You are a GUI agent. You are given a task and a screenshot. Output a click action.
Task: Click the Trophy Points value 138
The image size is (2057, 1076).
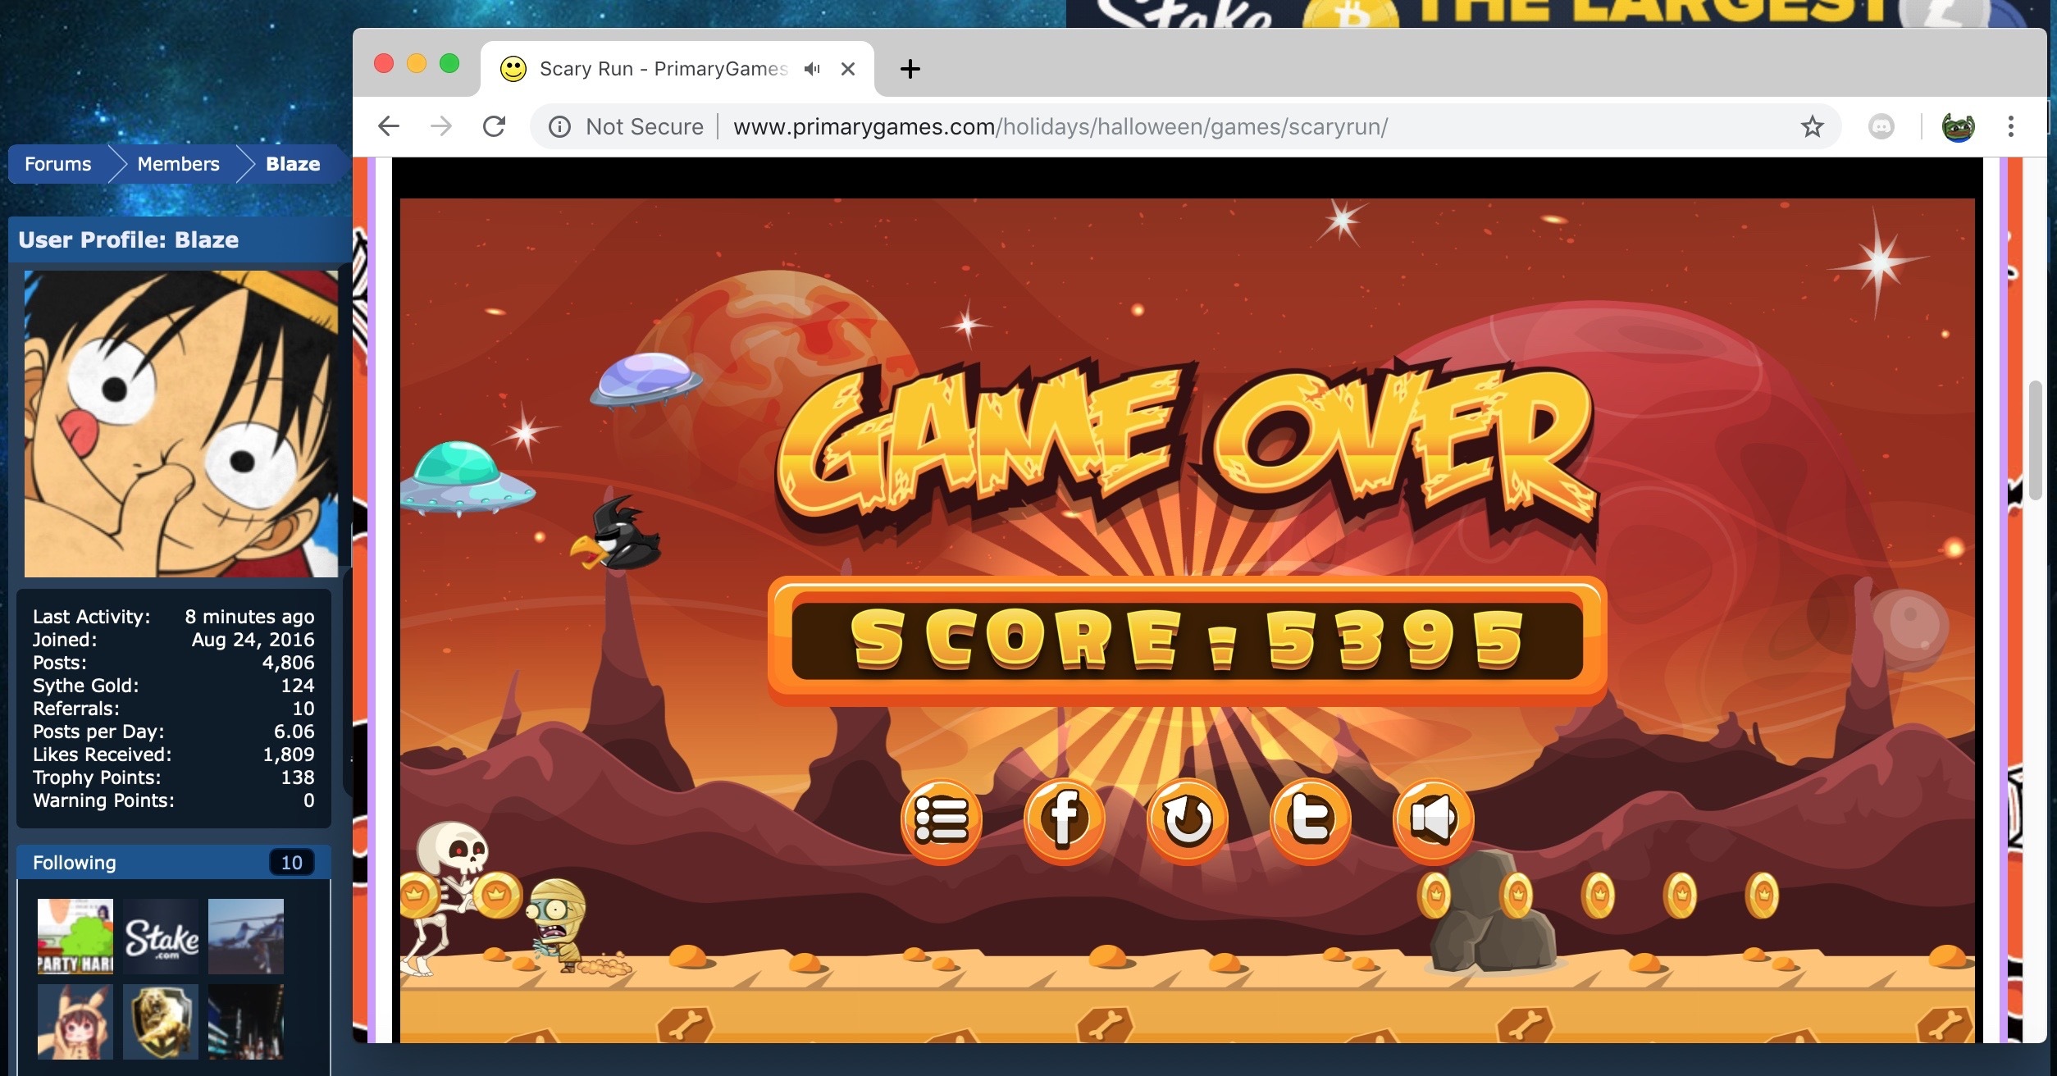(298, 777)
